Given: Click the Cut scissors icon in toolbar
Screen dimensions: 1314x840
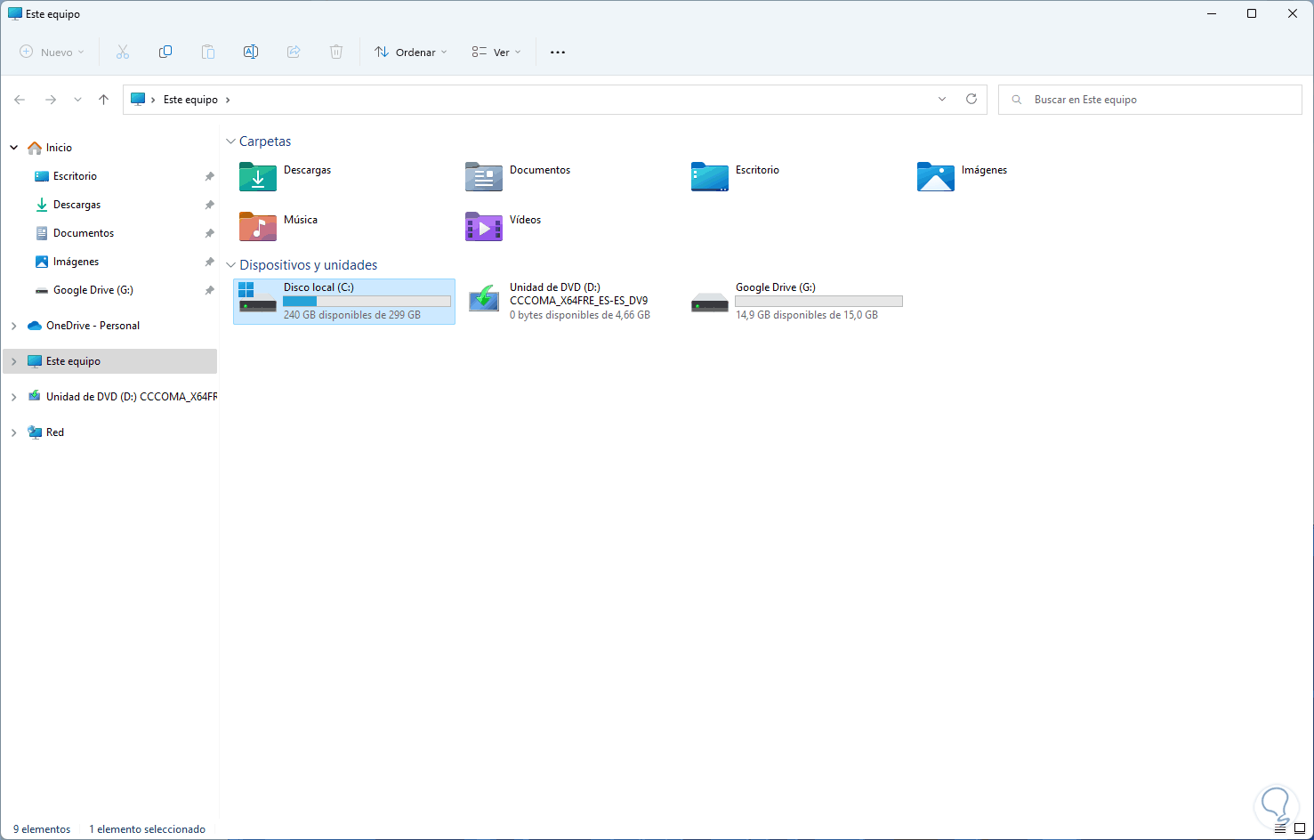Looking at the screenshot, I should 123,52.
